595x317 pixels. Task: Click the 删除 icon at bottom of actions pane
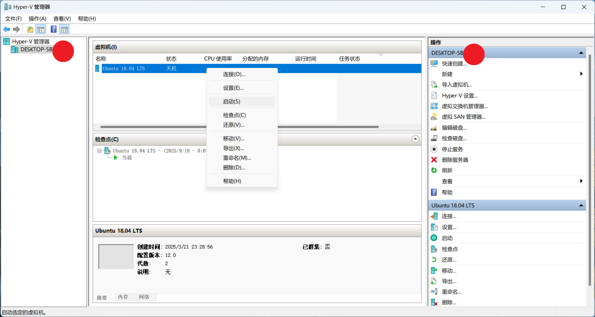click(x=434, y=302)
